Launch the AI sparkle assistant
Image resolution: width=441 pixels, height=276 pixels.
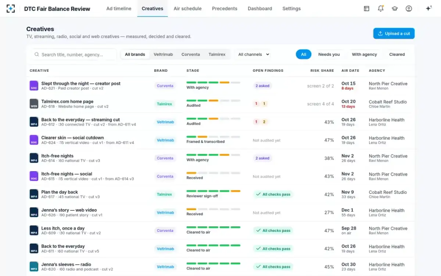pyautogui.click(x=429, y=8)
